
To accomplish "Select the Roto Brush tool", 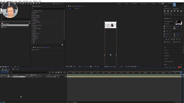I will coord(37,3).
